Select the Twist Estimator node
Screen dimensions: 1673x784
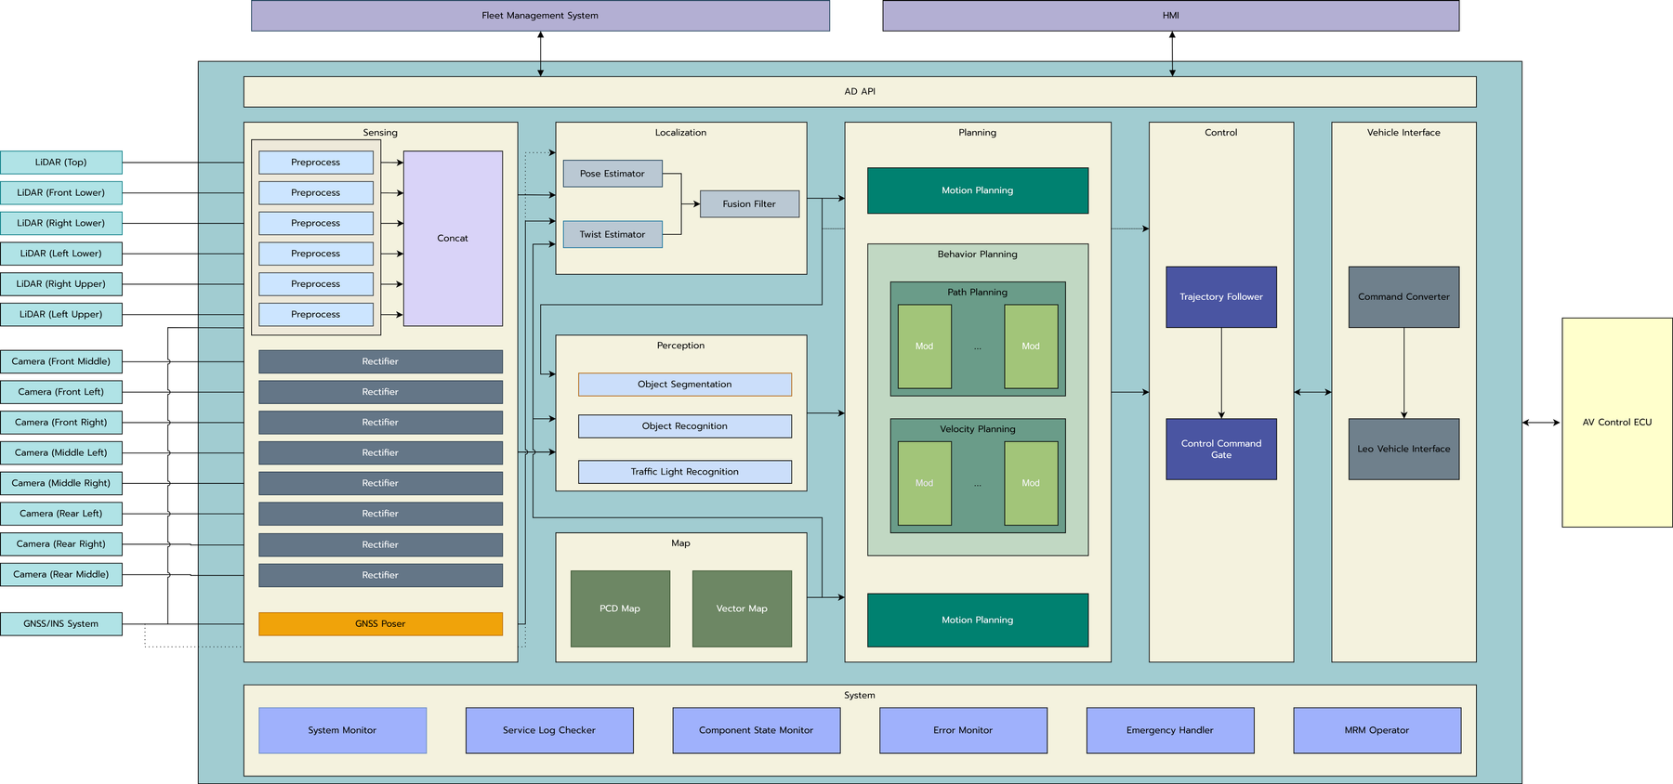point(612,235)
